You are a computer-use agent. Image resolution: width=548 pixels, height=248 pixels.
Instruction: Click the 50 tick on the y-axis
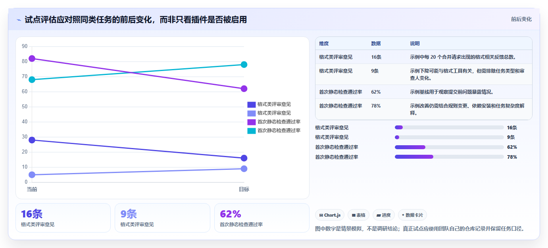(x=25, y=107)
